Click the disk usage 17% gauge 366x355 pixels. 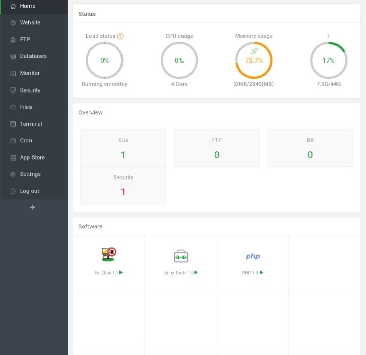coord(328,61)
